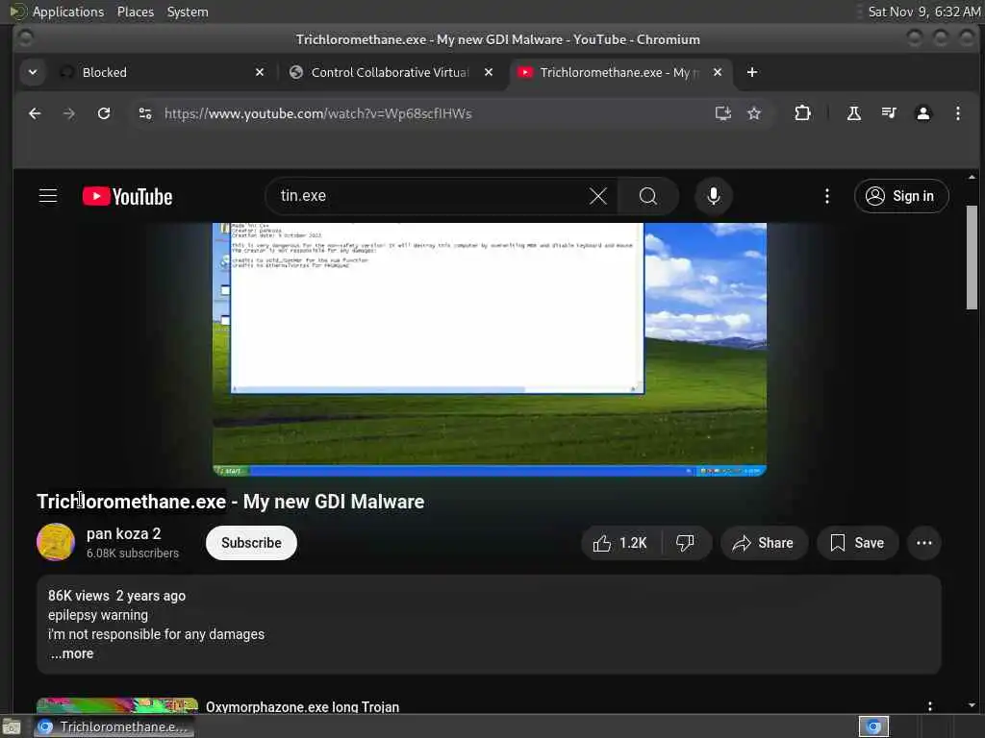985x738 pixels.
Task: Open Oxymorphazone.exe long Trojan video title
Action: tap(302, 706)
